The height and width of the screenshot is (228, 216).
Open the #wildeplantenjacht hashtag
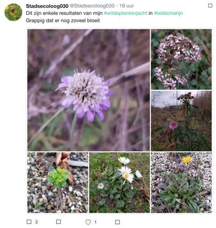[x=126, y=13]
